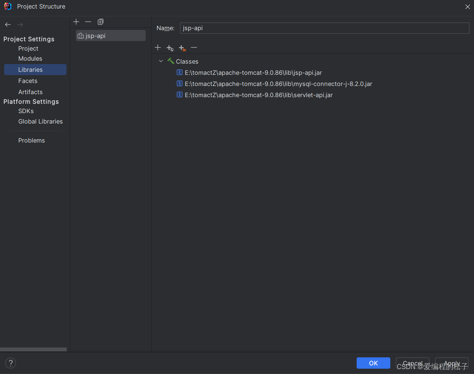Click the Cancel button
The image size is (474, 374).
(x=413, y=363)
